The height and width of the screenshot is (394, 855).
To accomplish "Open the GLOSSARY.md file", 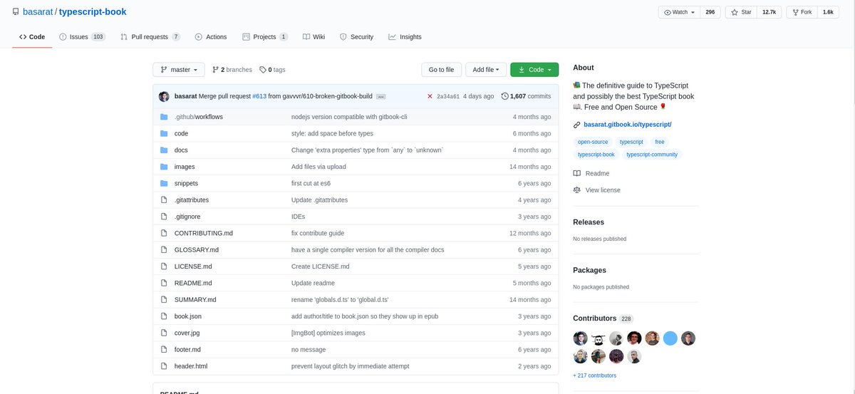I will pyautogui.click(x=197, y=250).
